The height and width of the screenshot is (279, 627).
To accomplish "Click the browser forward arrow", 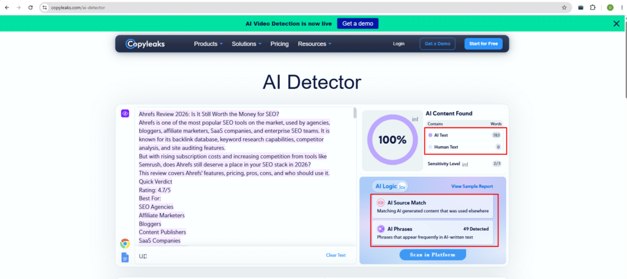I will click(x=18, y=7).
